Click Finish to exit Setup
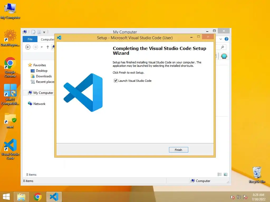The image size is (270, 202). click(179, 150)
